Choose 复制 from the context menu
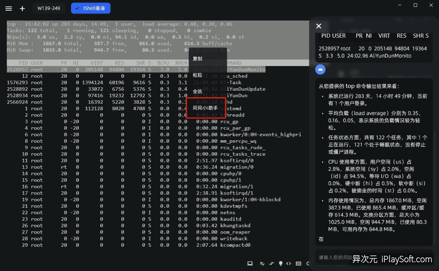The image size is (439, 271). tap(197, 59)
